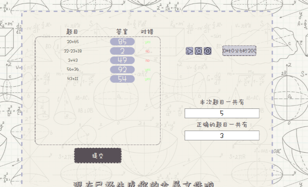Select the answer field showing 54
308x187 pixels.
[122, 79]
